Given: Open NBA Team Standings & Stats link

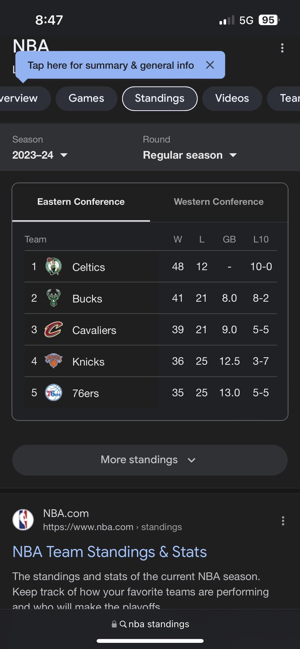Looking at the screenshot, I should point(109,552).
